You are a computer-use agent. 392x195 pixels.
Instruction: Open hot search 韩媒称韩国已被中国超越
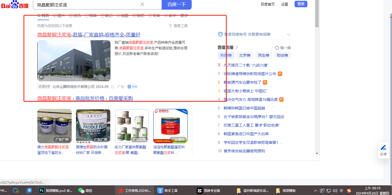click(x=244, y=108)
